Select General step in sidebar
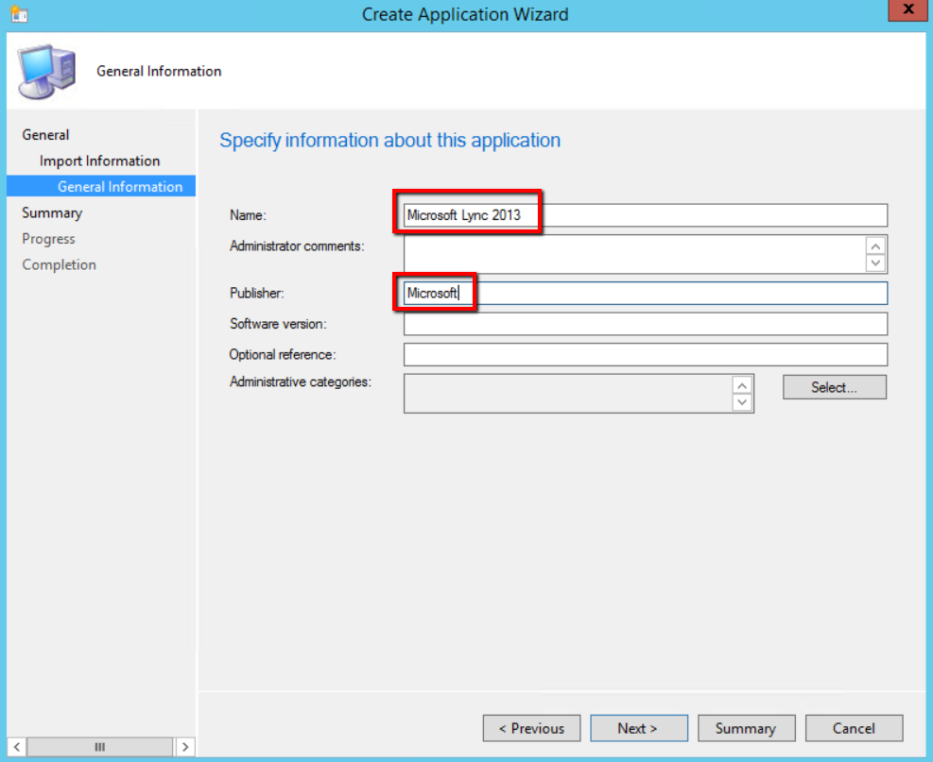 pos(45,135)
